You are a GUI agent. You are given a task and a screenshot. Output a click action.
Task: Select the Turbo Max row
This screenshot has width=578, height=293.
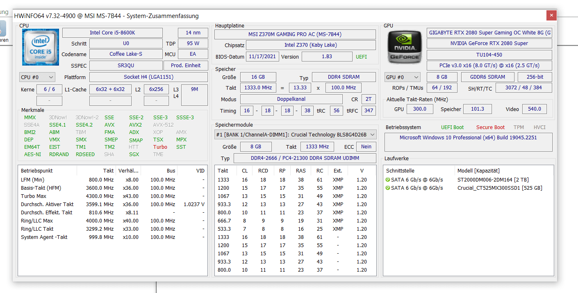[113, 196]
